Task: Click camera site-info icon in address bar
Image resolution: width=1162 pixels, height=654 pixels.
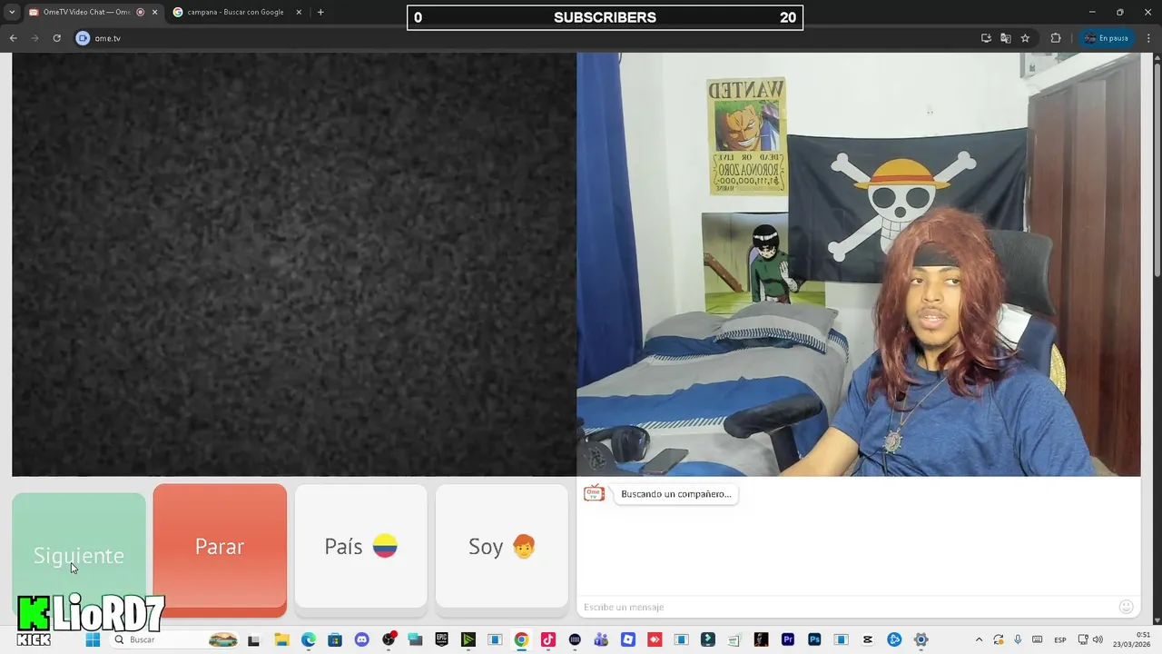Action: pos(83,38)
